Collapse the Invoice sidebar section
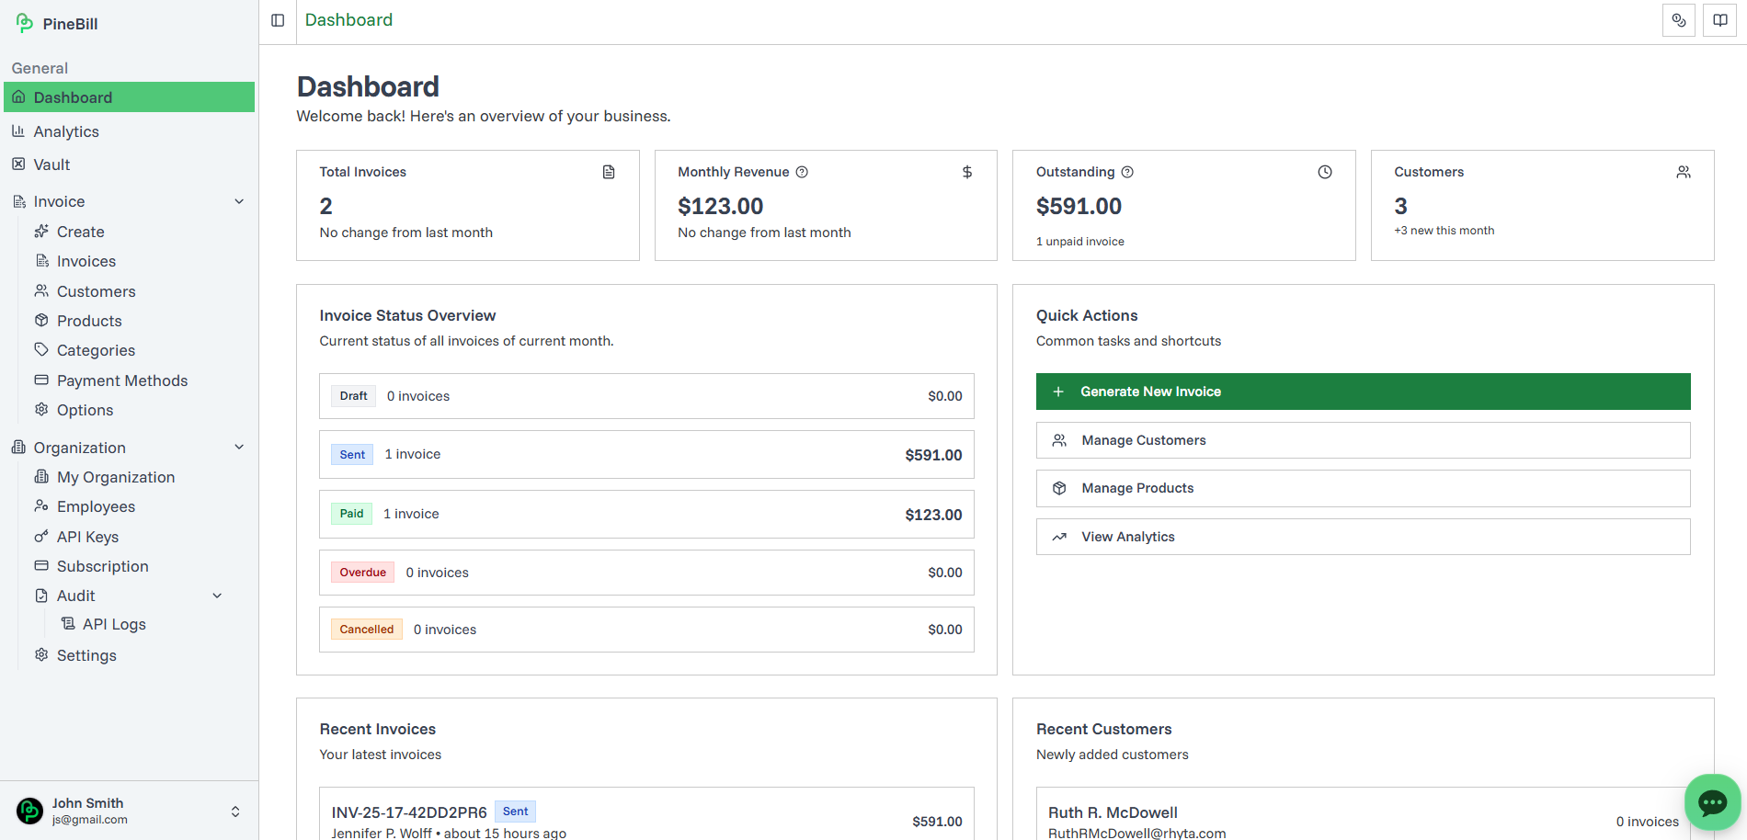This screenshot has height=840, width=1747. (239, 201)
